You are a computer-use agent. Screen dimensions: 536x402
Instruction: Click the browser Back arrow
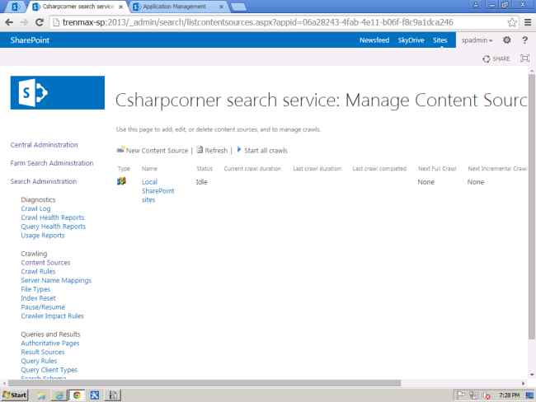click(9, 22)
